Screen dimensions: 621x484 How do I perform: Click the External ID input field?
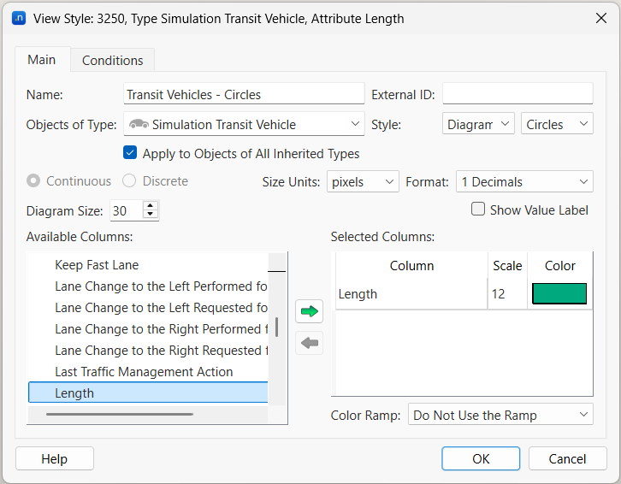517,94
